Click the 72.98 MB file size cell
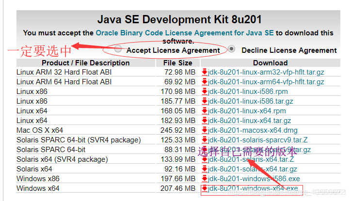This screenshot has height=201, width=350. click(180, 72)
